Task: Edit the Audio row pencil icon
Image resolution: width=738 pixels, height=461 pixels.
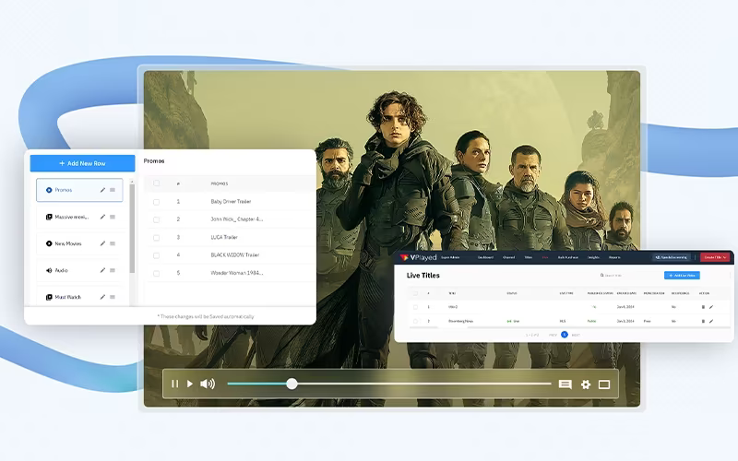Action: [102, 270]
